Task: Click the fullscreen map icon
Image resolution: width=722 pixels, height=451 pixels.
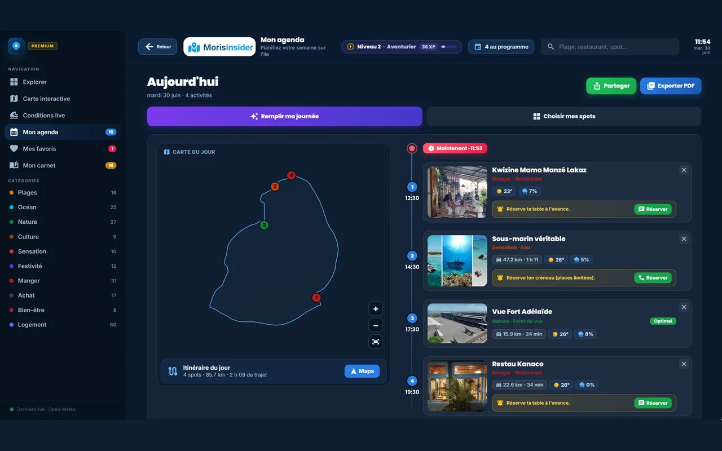Action: (376, 342)
